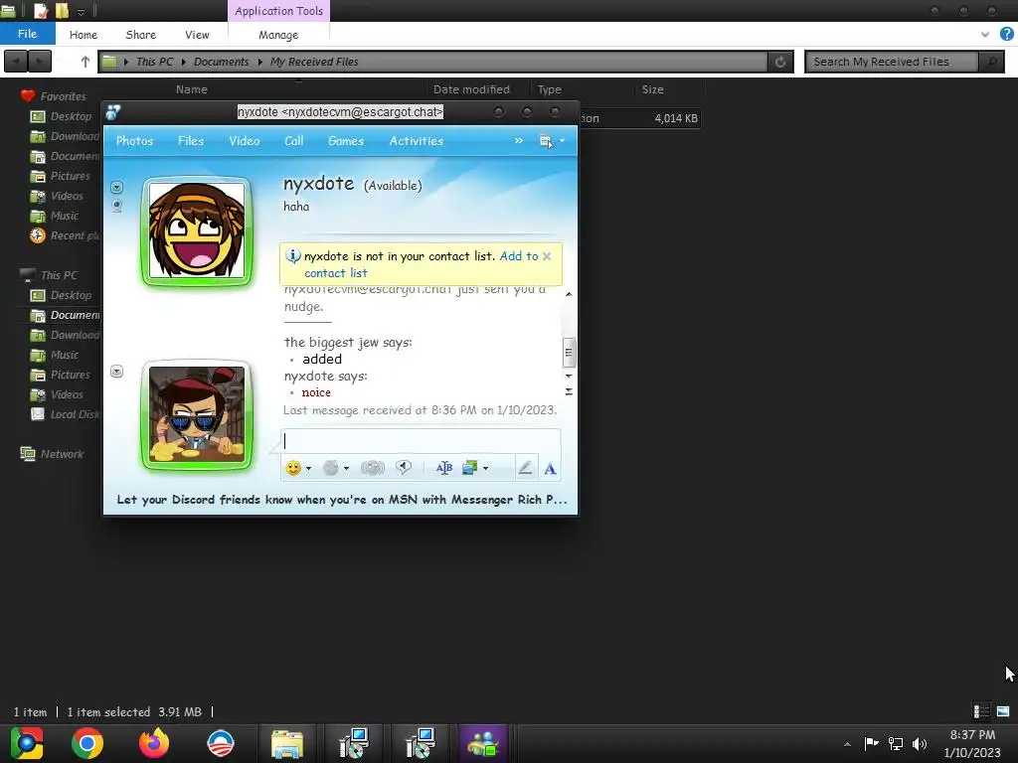Click the text style AB icon
The height and width of the screenshot is (763, 1018).
(444, 468)
